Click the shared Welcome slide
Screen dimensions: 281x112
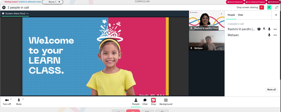pos(96,56)
